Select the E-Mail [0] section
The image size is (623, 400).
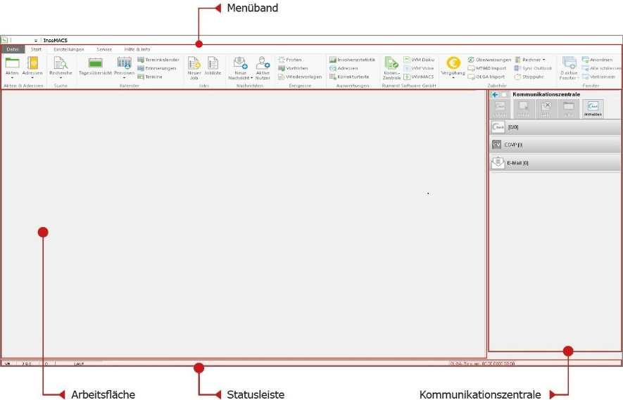coord(555,162)
